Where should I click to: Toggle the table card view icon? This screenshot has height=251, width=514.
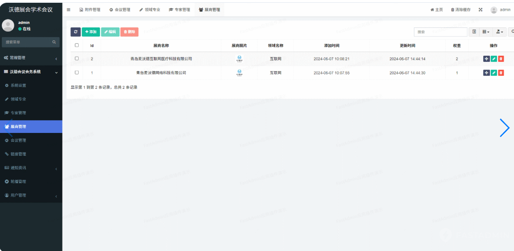474,32
